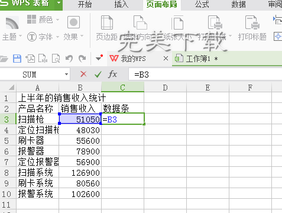Image resolution: width=282 pixels, height=213 pixels.
Task: Select row 1 header
Action: coord(8,98)
